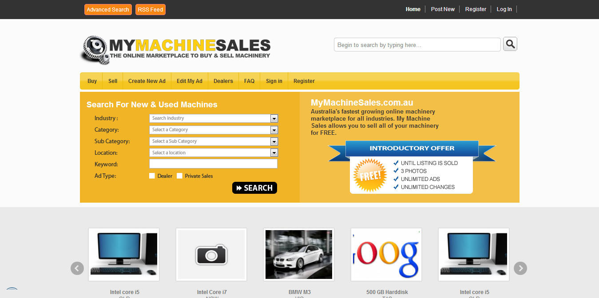The height and width of the screenshot is (298, 599).
Task: Open the Select a Category dropdown
Action: coord(214,130)
